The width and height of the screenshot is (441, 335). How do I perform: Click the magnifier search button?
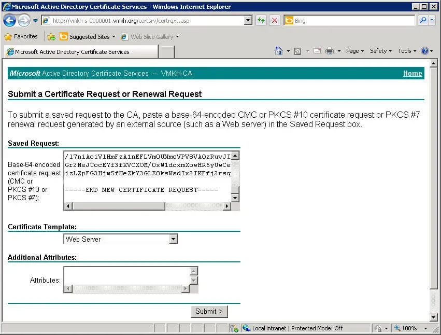tap(423, 20)
